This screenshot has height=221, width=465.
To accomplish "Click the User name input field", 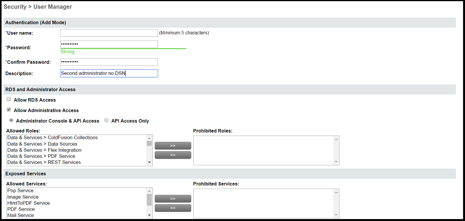I will (109, 33).
